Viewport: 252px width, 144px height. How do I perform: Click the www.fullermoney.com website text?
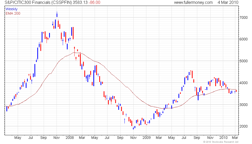point(193,2)
